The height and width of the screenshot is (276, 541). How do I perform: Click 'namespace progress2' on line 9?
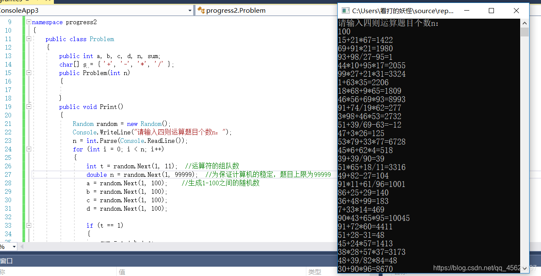(x=64, y=22)
